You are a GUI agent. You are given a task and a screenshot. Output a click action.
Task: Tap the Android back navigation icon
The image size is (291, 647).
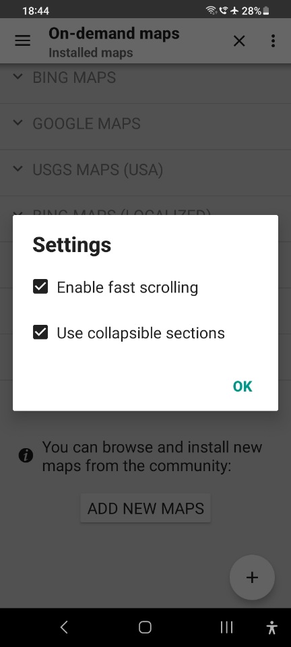pyautogui.click(x=64, y=627)
